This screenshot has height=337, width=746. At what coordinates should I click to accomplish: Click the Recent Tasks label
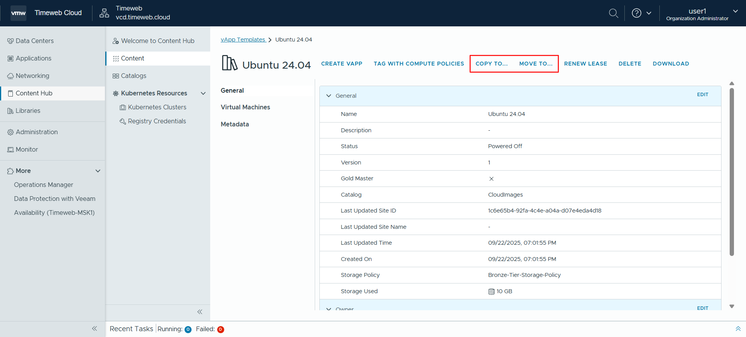pyautogui.click(x=131, y=329)
